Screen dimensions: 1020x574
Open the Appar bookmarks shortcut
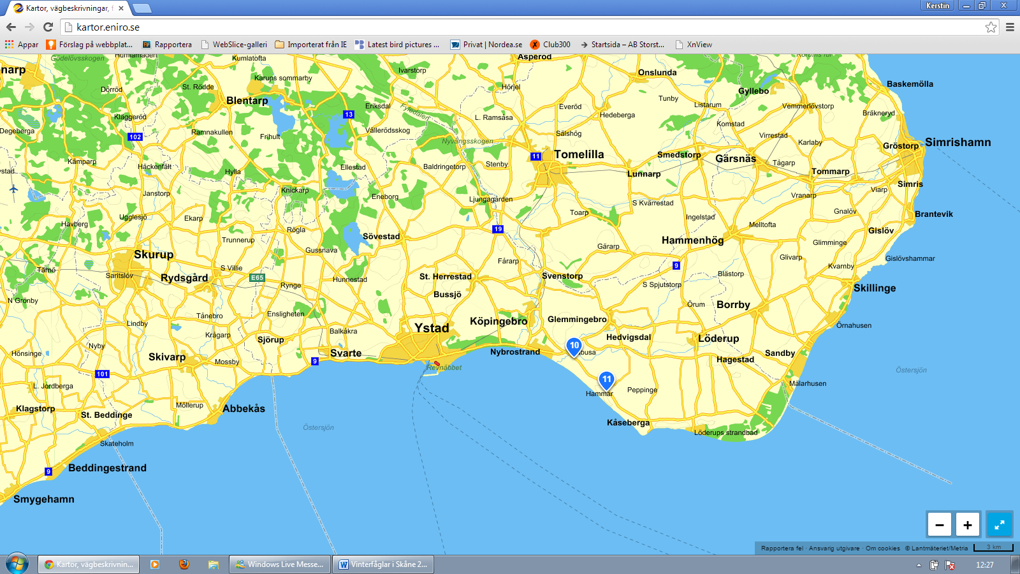pos(22,45)
